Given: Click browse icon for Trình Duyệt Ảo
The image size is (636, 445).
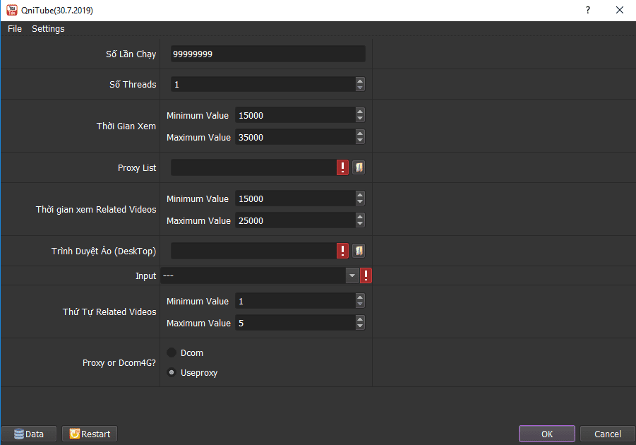Looking at the screenshot, I should (359, 251).
